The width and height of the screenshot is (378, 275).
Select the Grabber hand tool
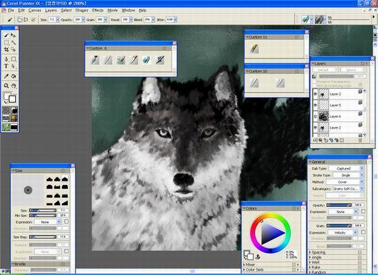pos(13,86)
